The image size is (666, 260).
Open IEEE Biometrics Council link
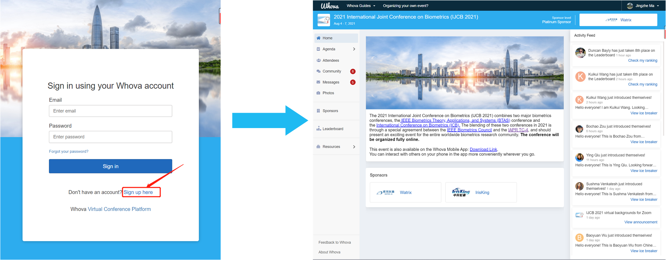pos(469,130)
